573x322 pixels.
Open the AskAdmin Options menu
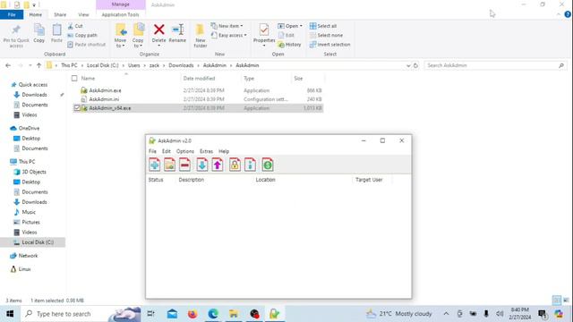click(185, 151)
